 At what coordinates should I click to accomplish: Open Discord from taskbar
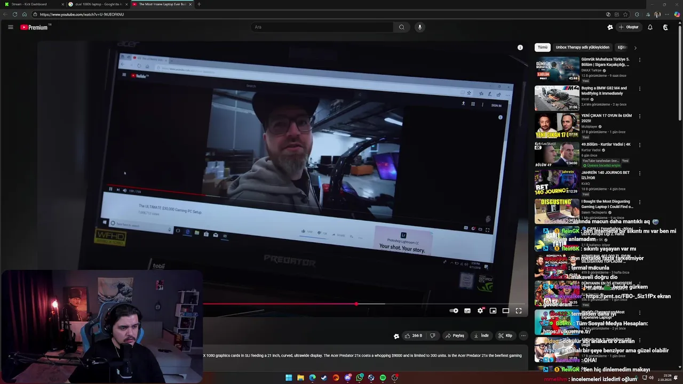point(347,378)
